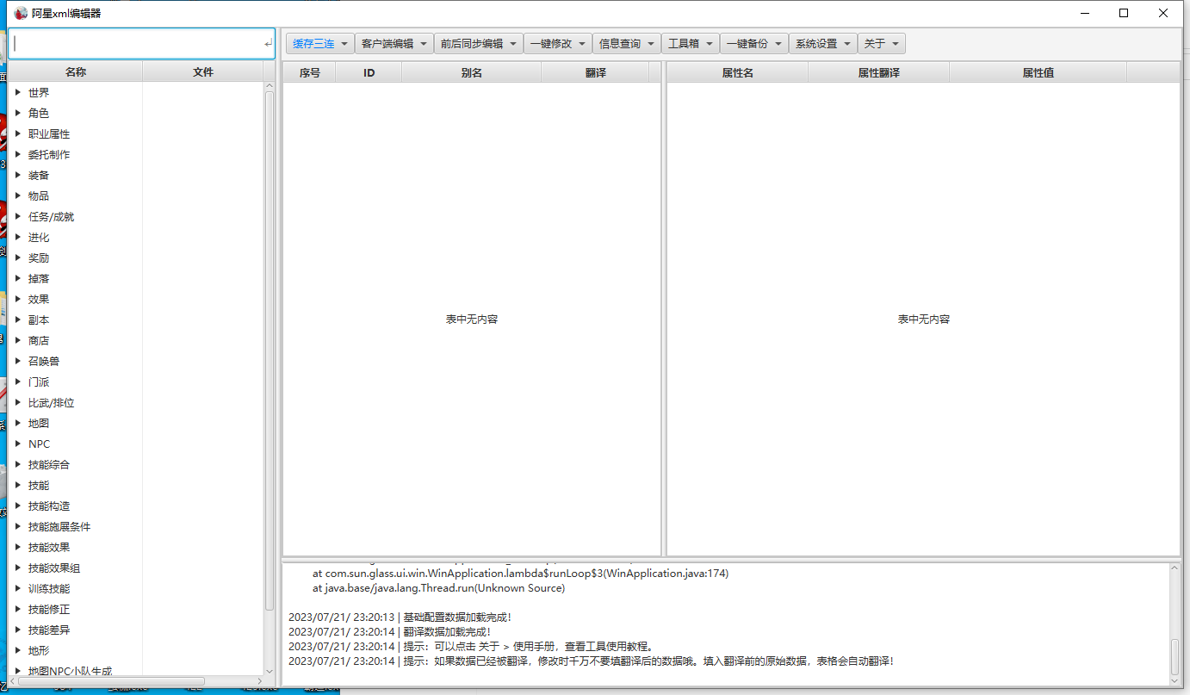The image size is (1190, 695).
Task: Select the 比武/排位 tree row
Action: coord(136,402)
